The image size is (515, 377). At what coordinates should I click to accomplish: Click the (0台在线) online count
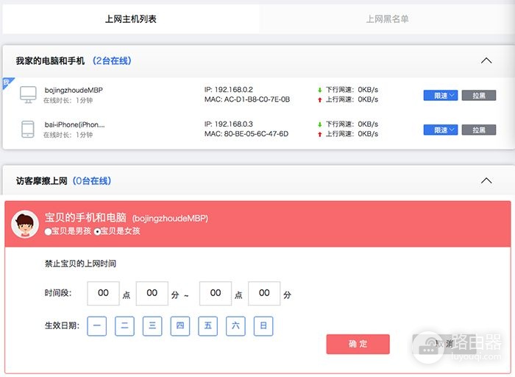pyautogui.click(x=92, y=181)
